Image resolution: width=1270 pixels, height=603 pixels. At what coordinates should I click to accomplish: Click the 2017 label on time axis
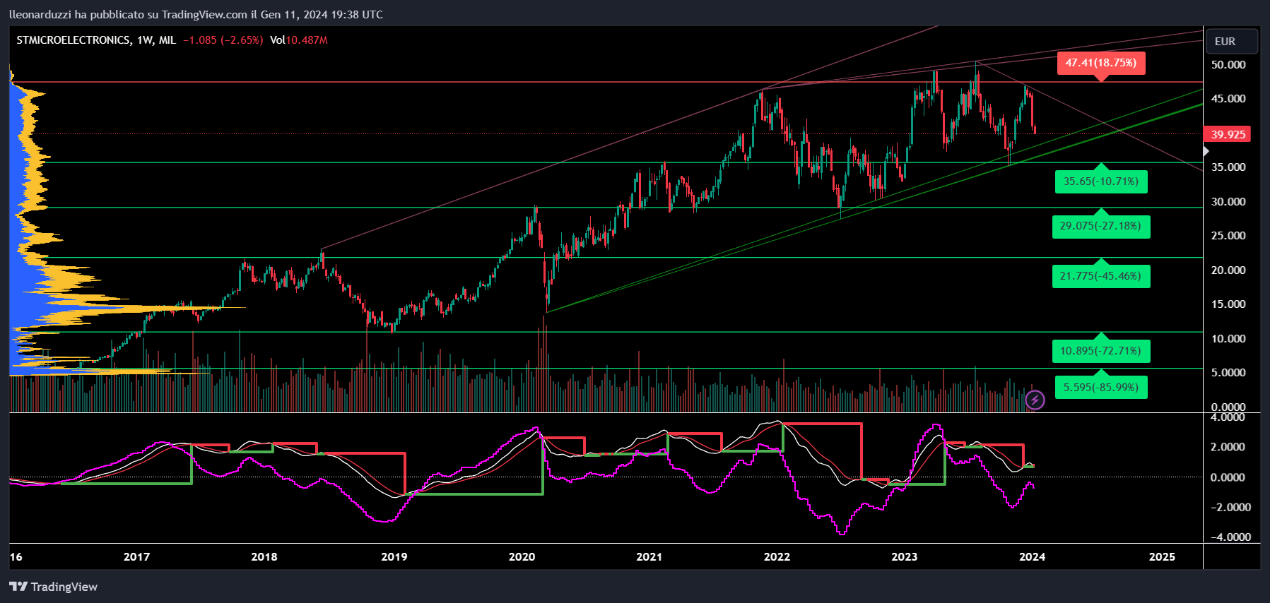pos(136,556)
